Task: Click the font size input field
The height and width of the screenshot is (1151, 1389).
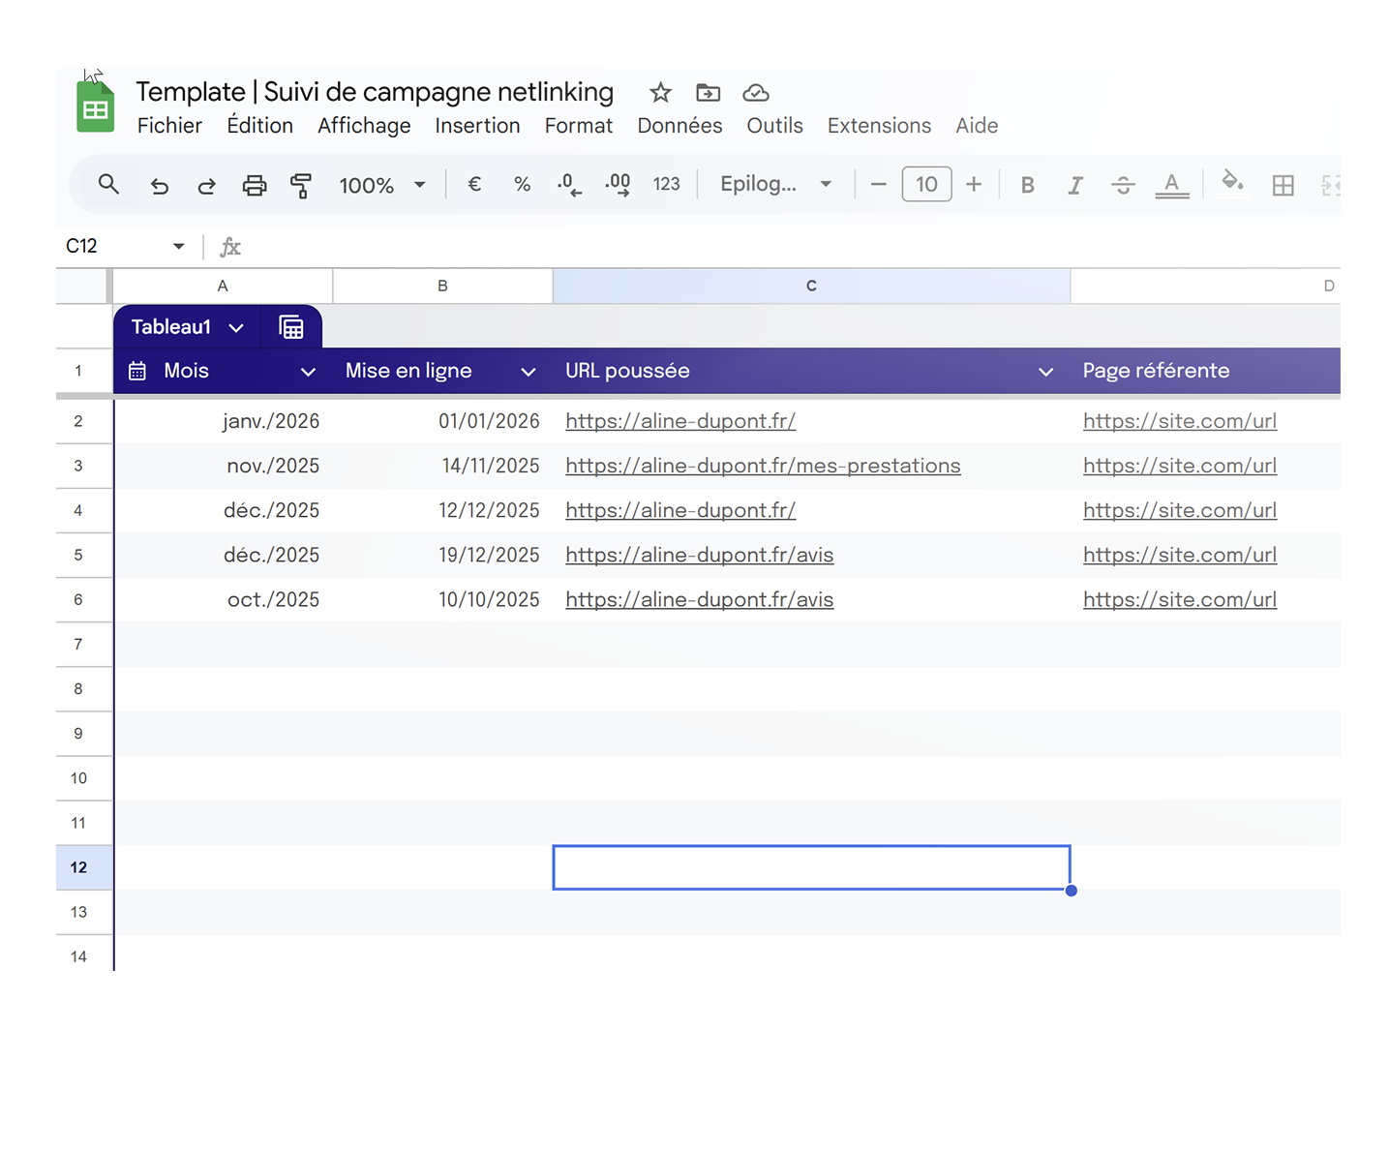Action: [926, 184]
